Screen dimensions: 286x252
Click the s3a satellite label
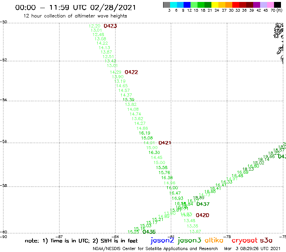click(266, 240)
